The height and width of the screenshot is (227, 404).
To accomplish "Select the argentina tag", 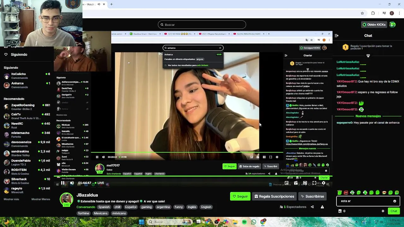I will (x=163, y=207).
